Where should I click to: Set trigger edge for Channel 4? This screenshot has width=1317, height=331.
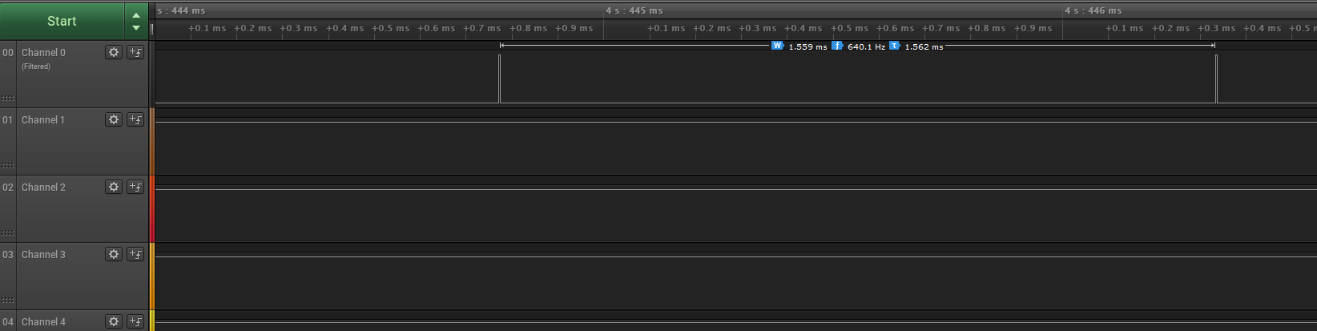pos(135,321)
